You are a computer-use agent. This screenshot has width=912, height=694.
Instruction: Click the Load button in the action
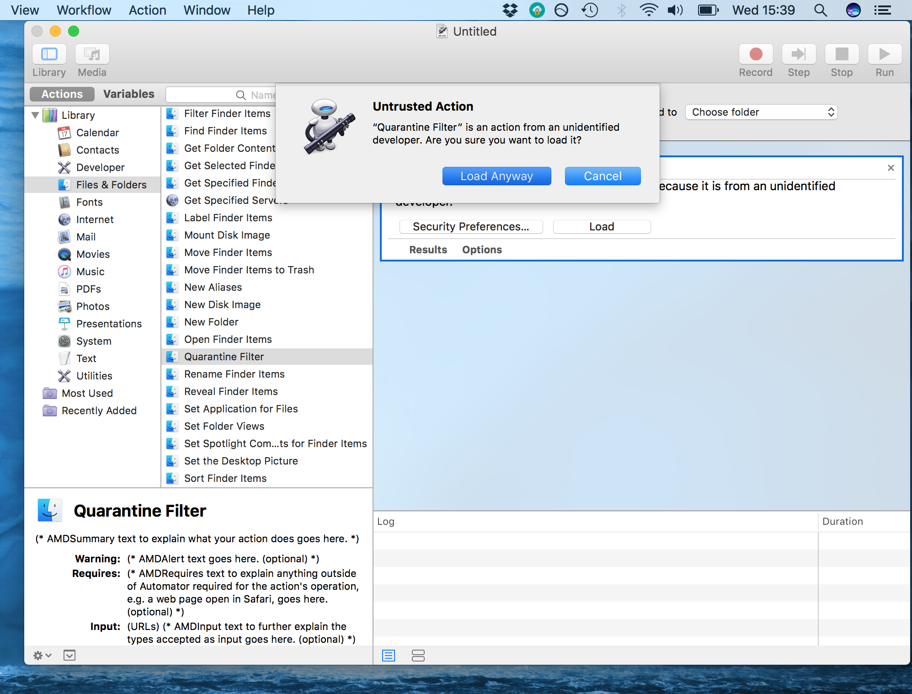[602, 227]
